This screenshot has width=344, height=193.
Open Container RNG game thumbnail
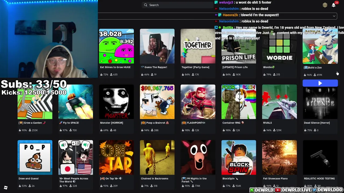click(x=239, y=102)
